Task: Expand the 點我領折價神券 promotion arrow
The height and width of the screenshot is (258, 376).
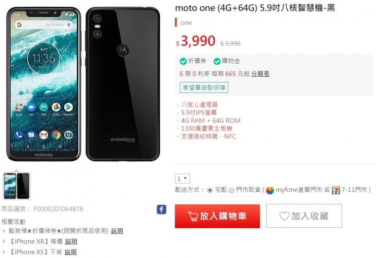Action: point(4,231)
